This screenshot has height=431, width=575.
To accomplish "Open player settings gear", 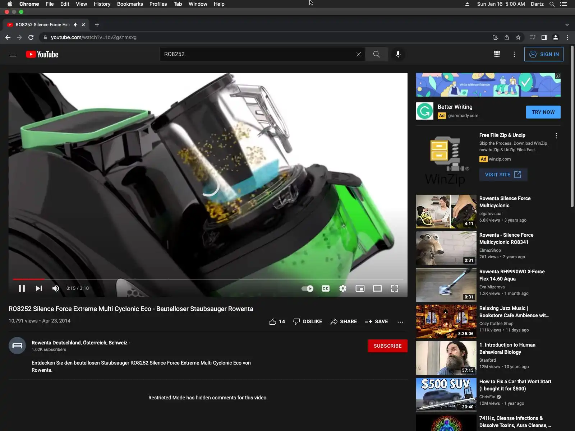I will click(343, 288).
